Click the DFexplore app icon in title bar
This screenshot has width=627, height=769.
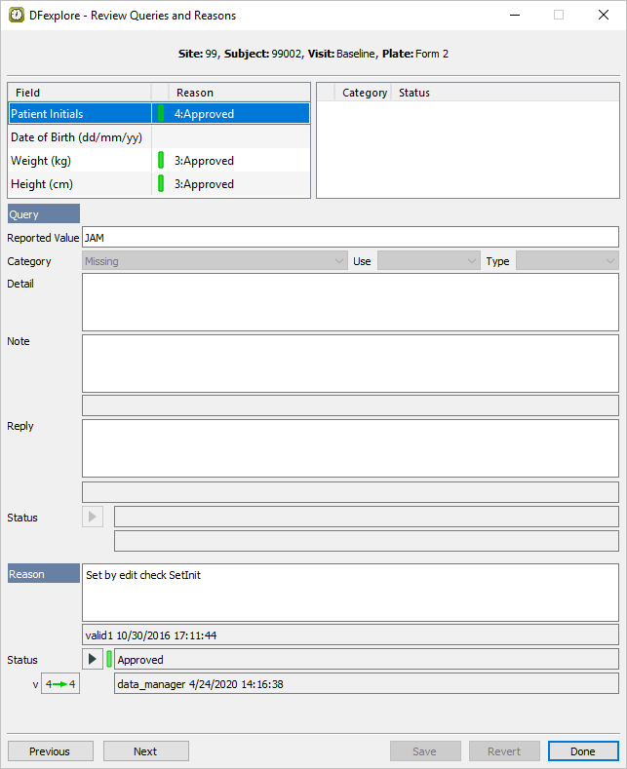point(17,16)
